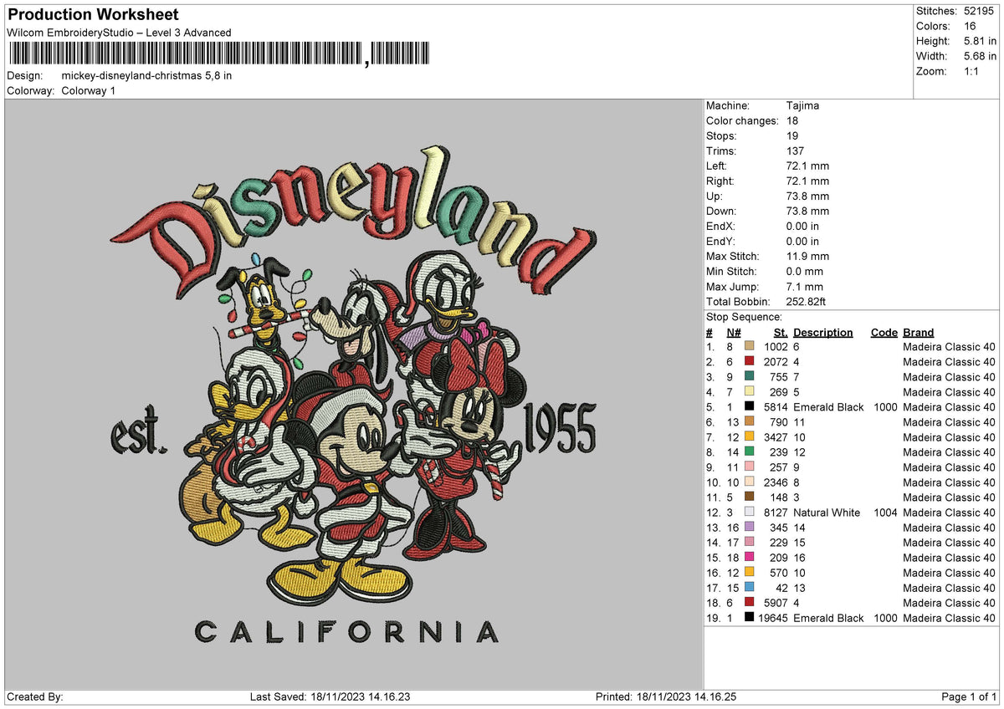1004x709 pixels.
Task: Click 'Natural White' description in stop 12
Action: coord(827,513)
